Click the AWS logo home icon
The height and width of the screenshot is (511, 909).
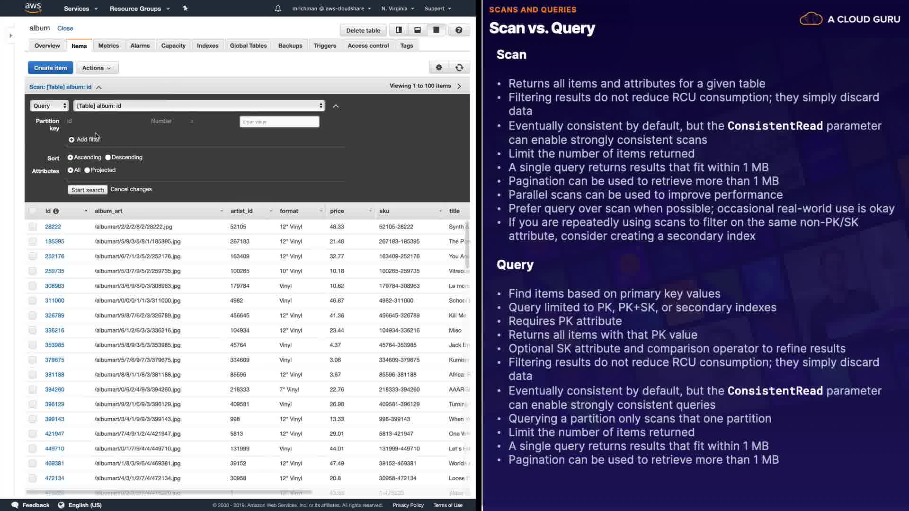(33, 8)
